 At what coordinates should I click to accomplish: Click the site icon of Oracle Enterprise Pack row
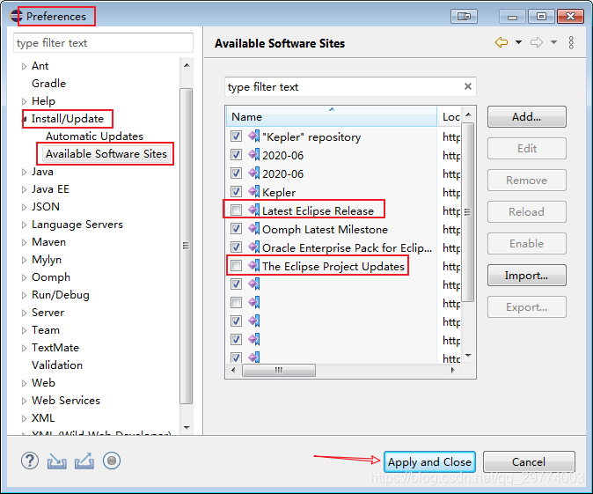tap(254, 247)
